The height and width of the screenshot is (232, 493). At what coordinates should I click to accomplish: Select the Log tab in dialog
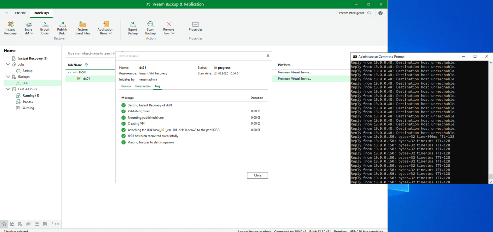[x=157, y=86]
